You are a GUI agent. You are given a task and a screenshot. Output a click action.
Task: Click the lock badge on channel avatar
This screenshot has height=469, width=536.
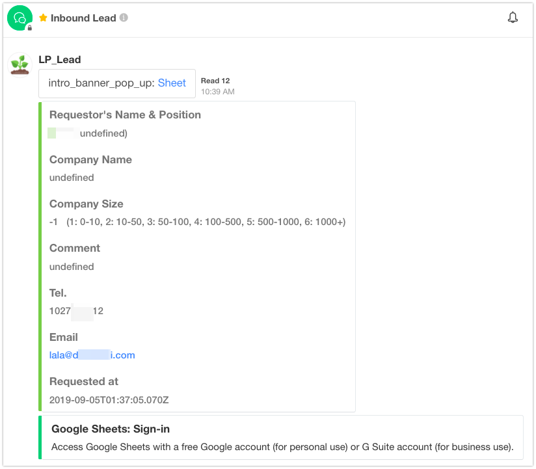(x=30, y=28)
